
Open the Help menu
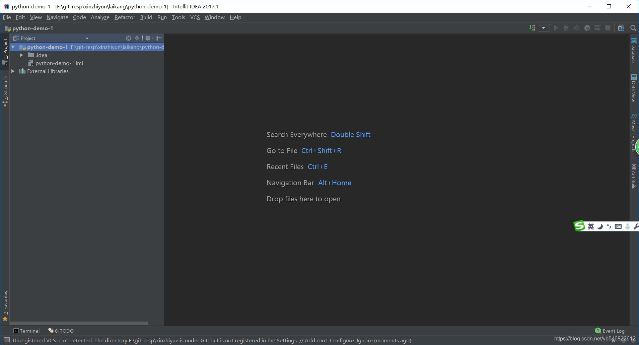(235, 17)
